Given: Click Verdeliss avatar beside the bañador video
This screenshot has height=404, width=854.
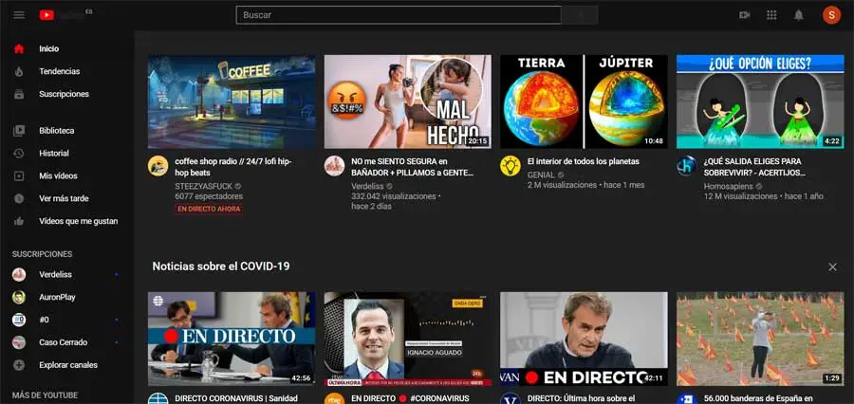Looking at the screenshot, I should pos(334,166).
